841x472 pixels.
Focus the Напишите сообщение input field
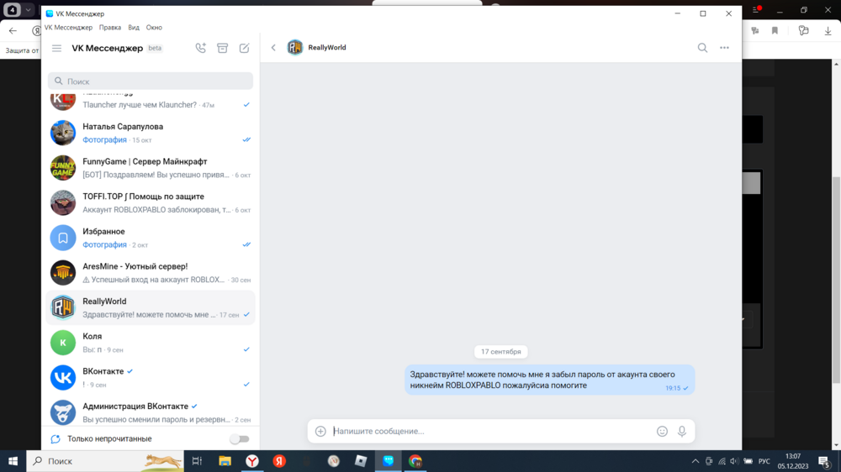[491, 431]
